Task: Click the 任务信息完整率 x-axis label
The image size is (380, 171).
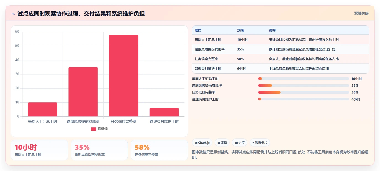Action: click(x=124, y=121)
